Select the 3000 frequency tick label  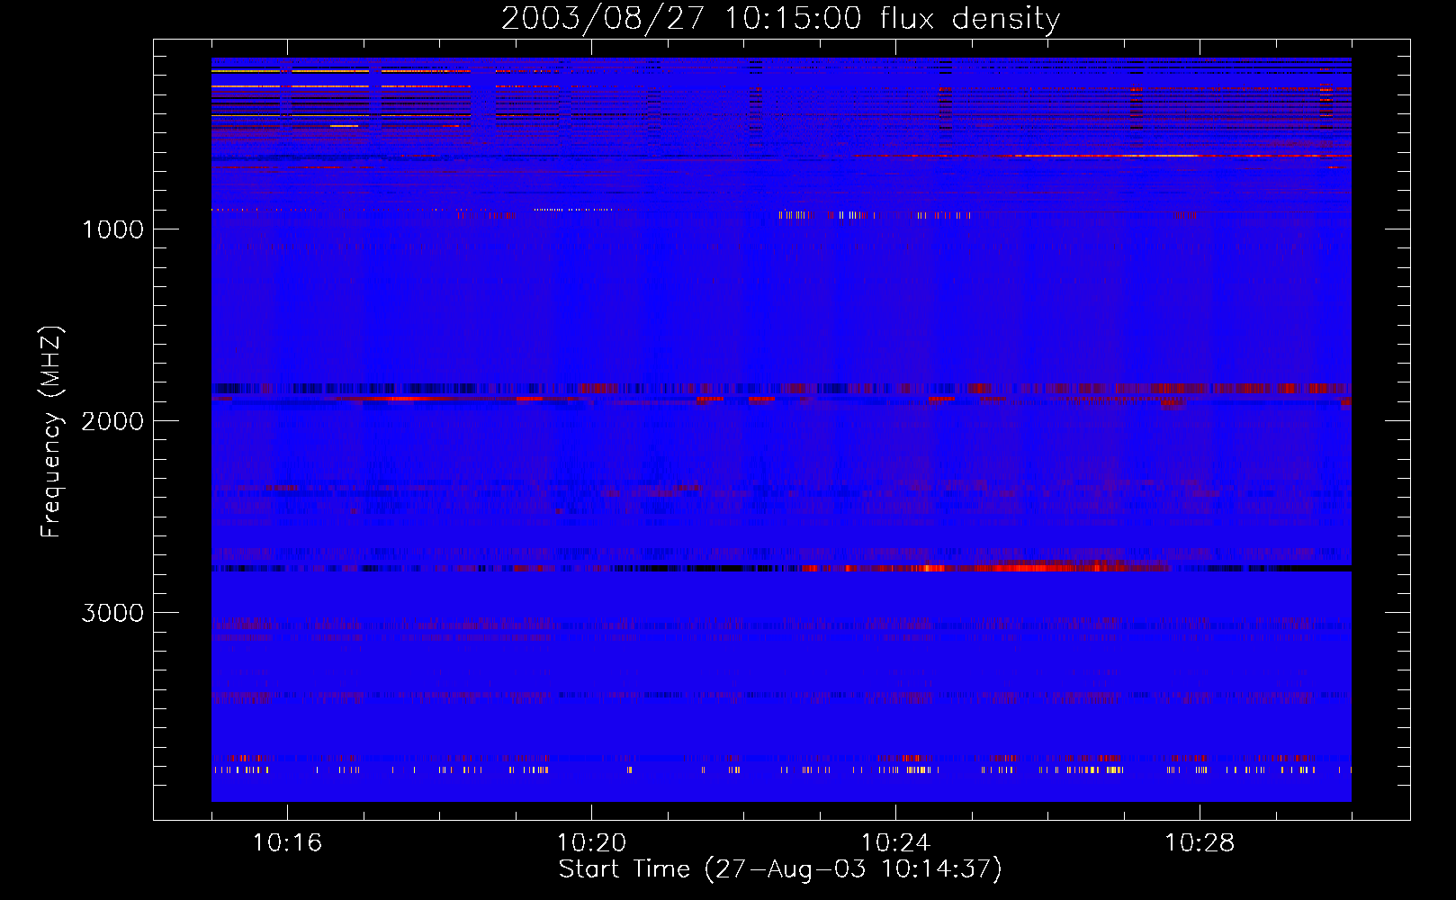pyautogui.click(x=112, y=613)
